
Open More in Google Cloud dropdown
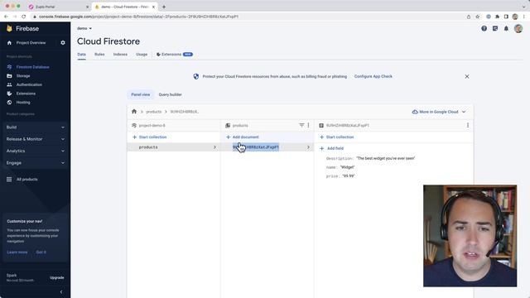439,112
